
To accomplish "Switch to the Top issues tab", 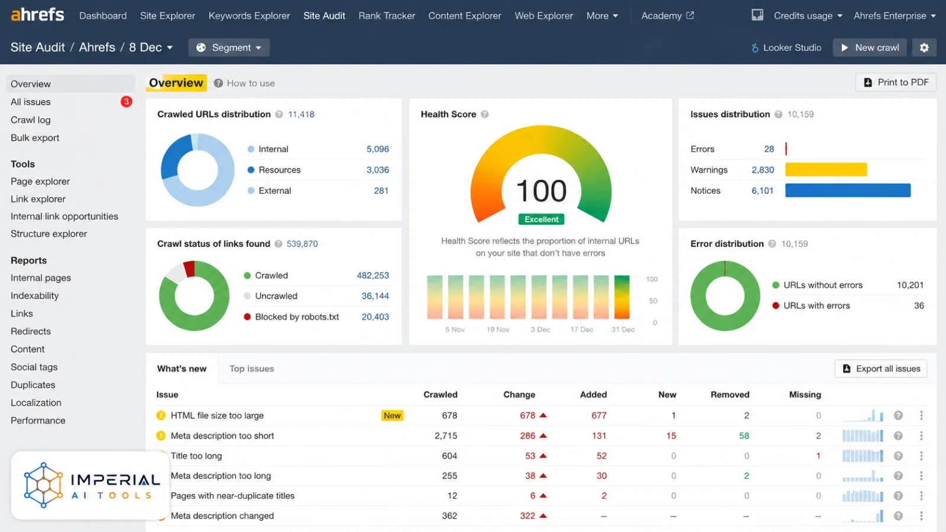I will [x=252, y=369].
